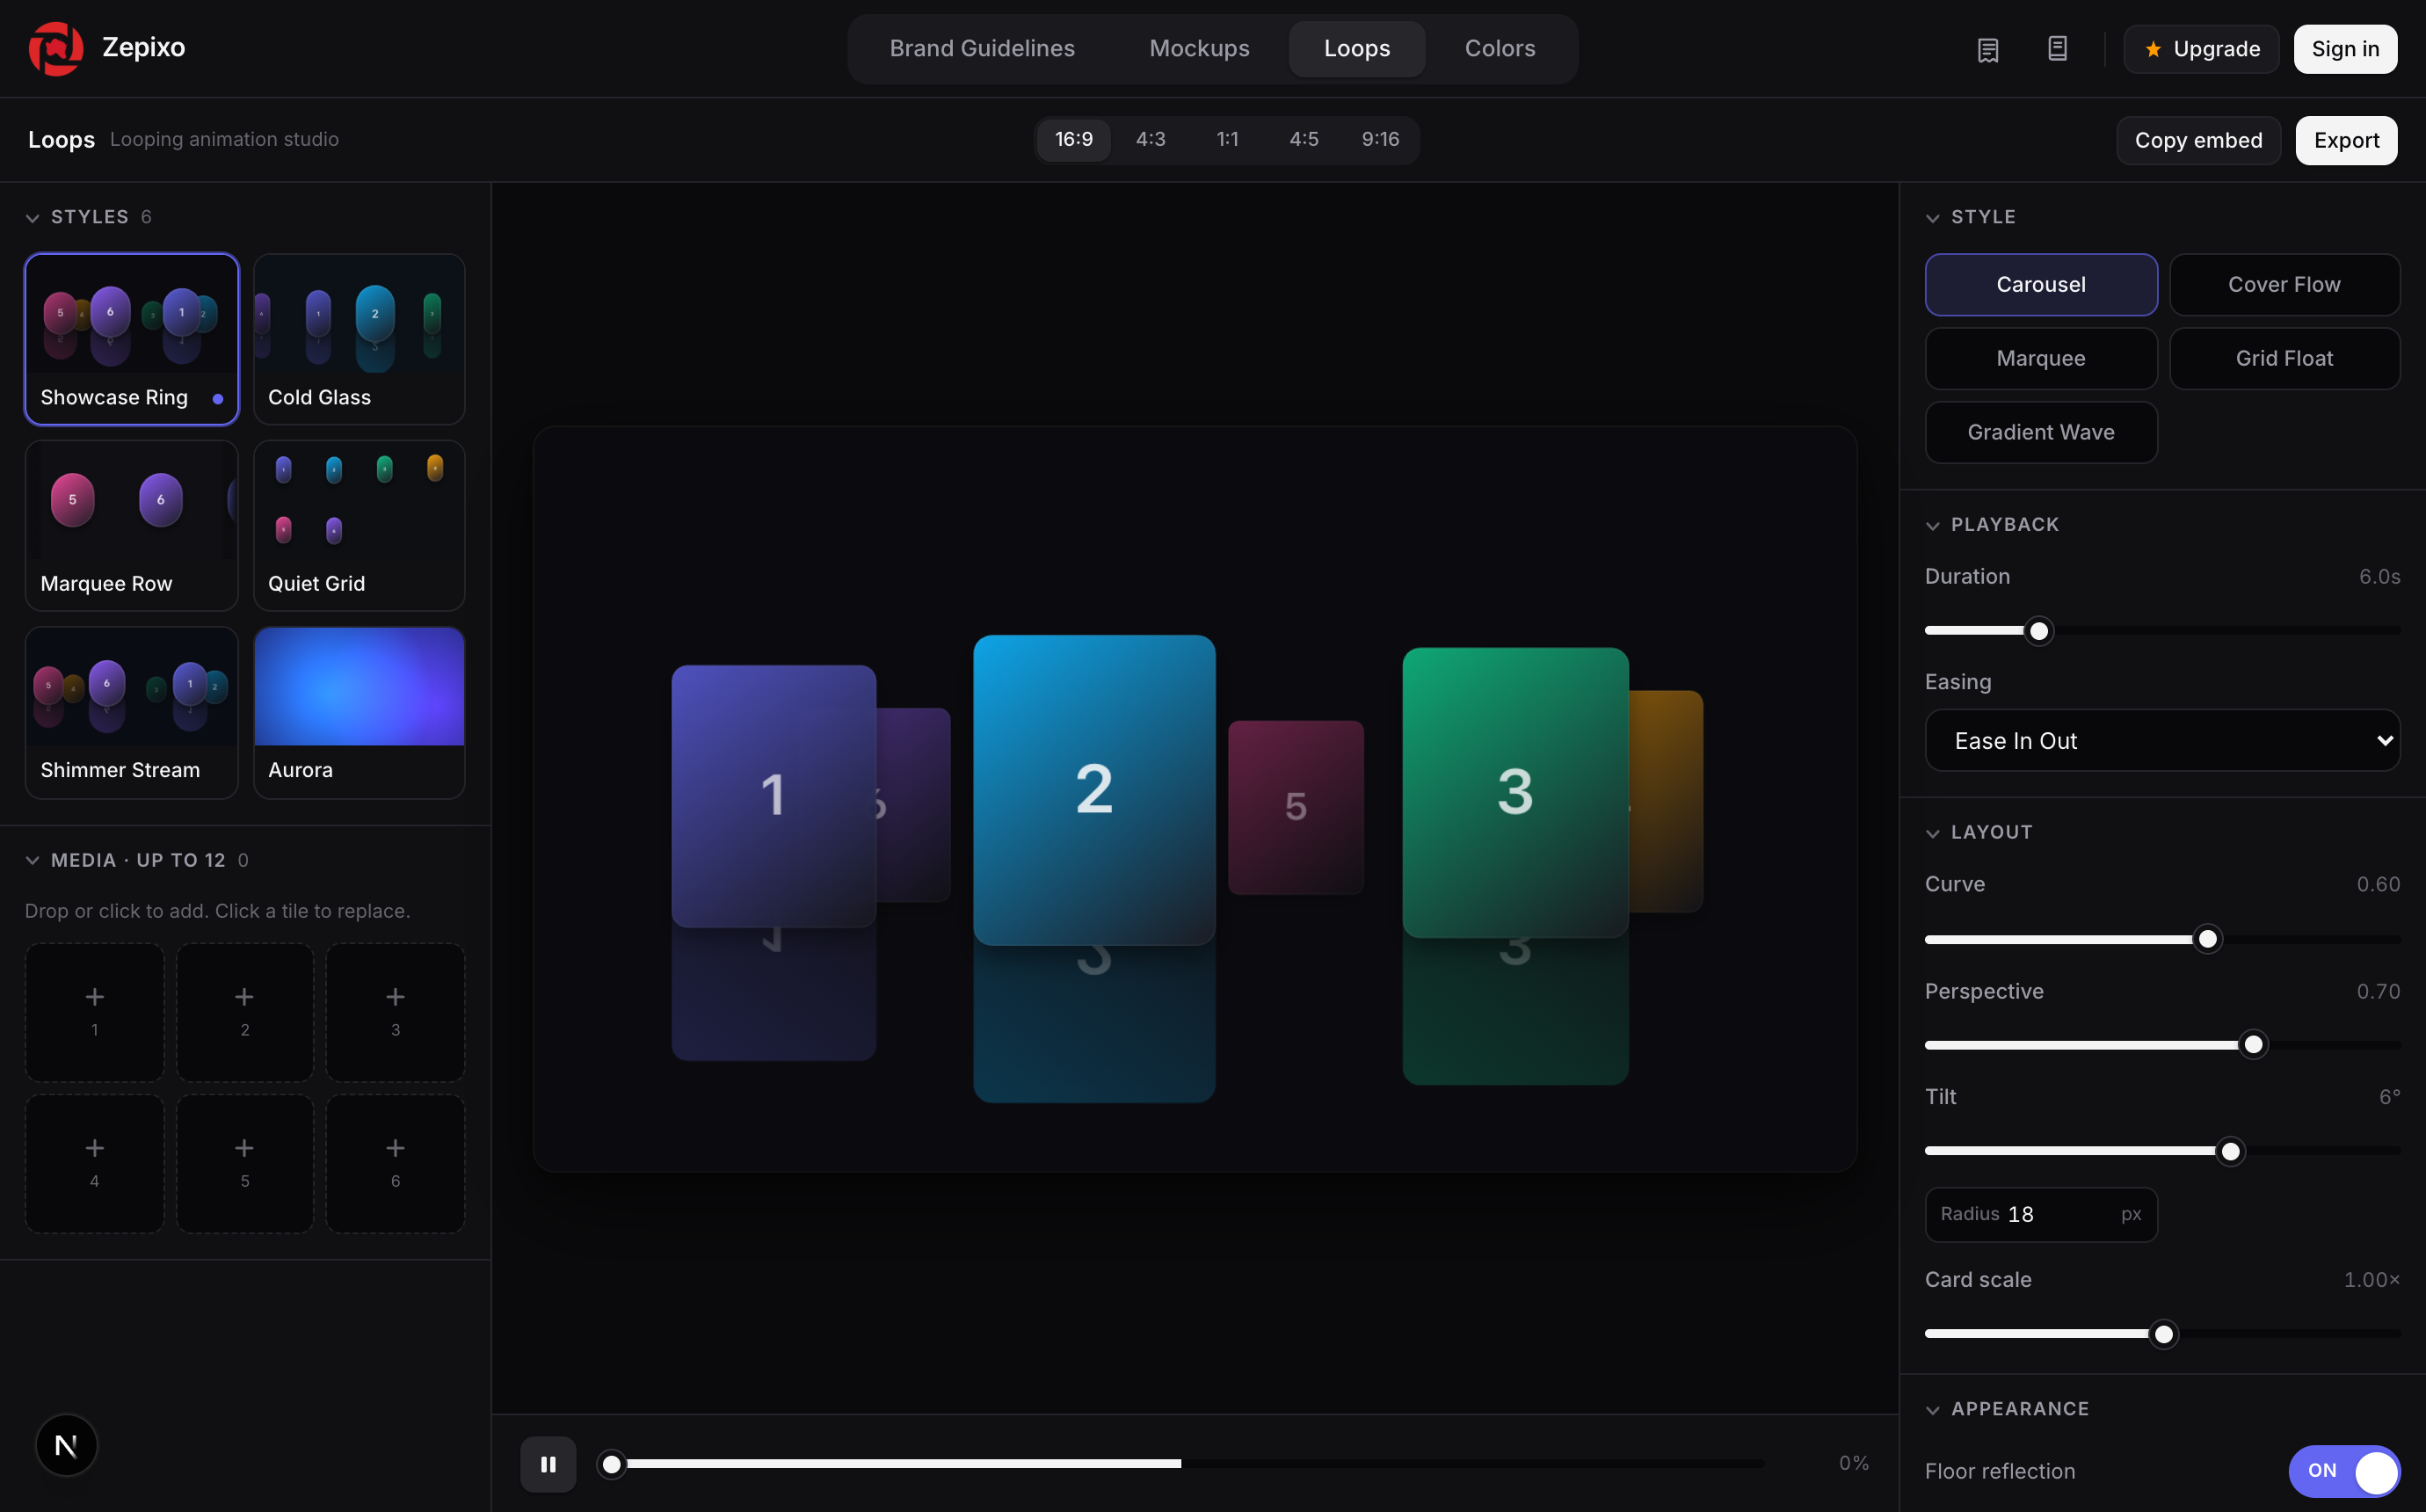Viewport: 2426px width, 1512px height.
Task: Collapse the Playback section
Action: click(1932, 525)
